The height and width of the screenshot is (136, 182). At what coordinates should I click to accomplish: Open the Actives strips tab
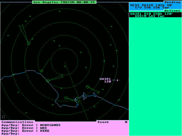click(x=172, y=11)
